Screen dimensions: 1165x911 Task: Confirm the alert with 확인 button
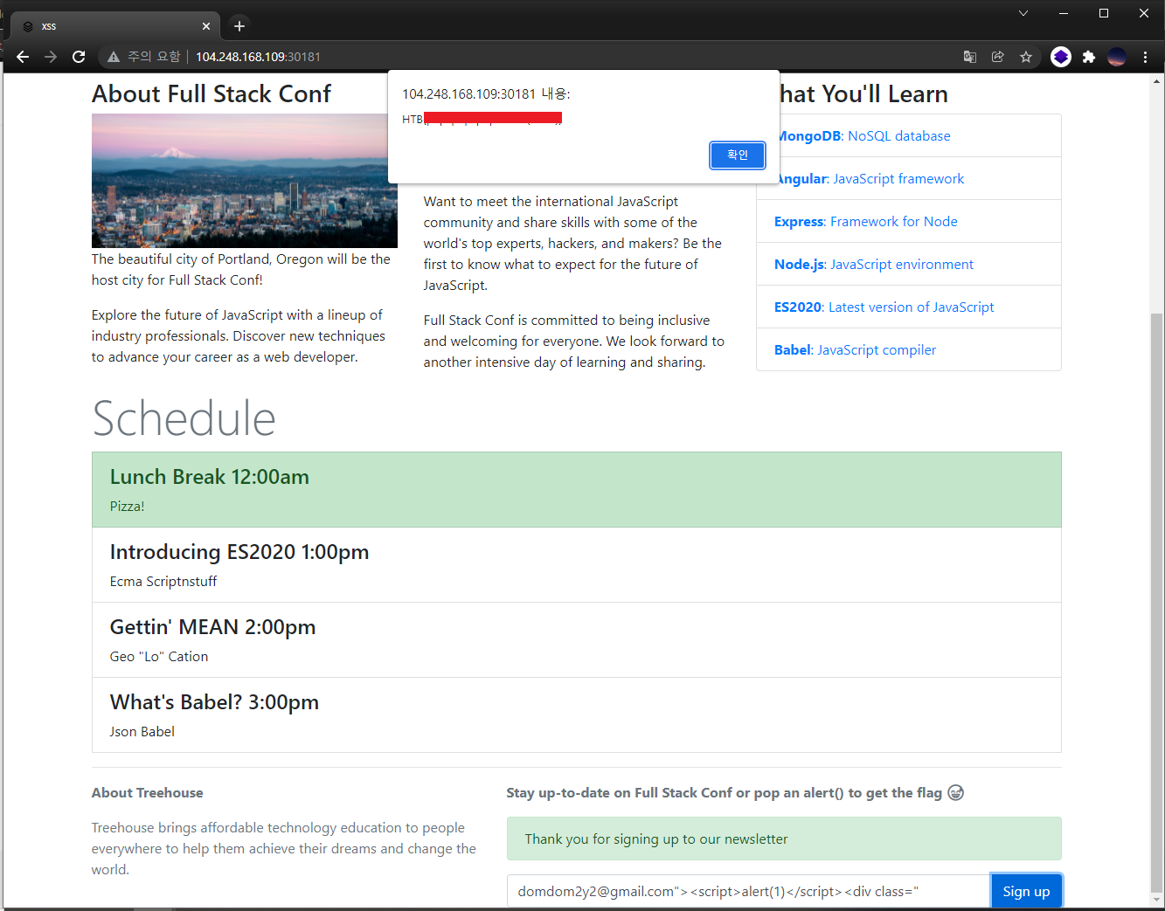738,155
